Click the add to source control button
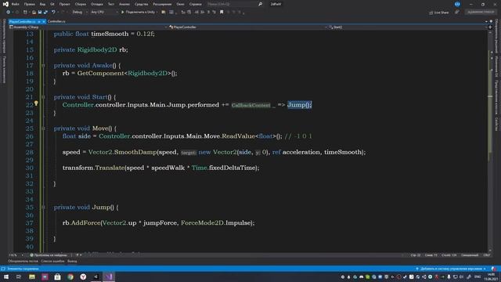 tap(451, 269)
